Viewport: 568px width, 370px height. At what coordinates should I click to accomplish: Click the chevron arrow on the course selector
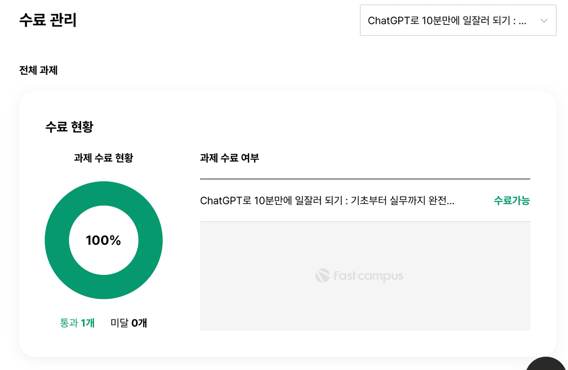(544, 20)
